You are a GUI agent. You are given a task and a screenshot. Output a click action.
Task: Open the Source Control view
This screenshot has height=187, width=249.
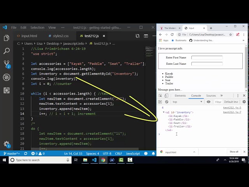(7, 64)
